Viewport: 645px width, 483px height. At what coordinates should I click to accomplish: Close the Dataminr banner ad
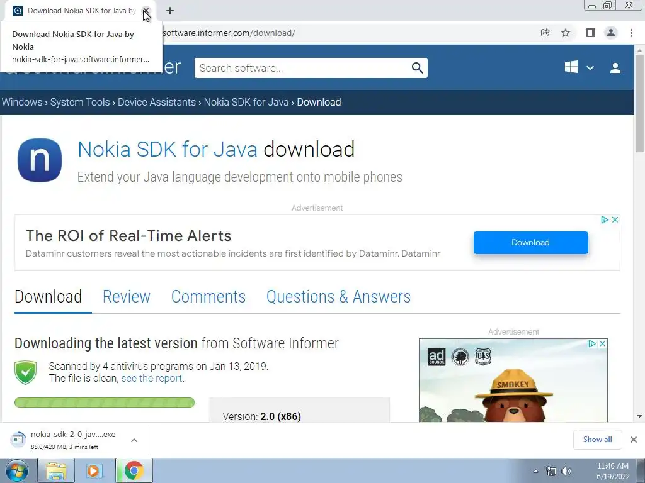tap(615, 219)
